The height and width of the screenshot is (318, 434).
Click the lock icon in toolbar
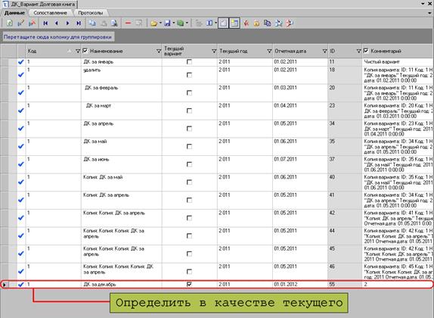click(x=256, y=23)
